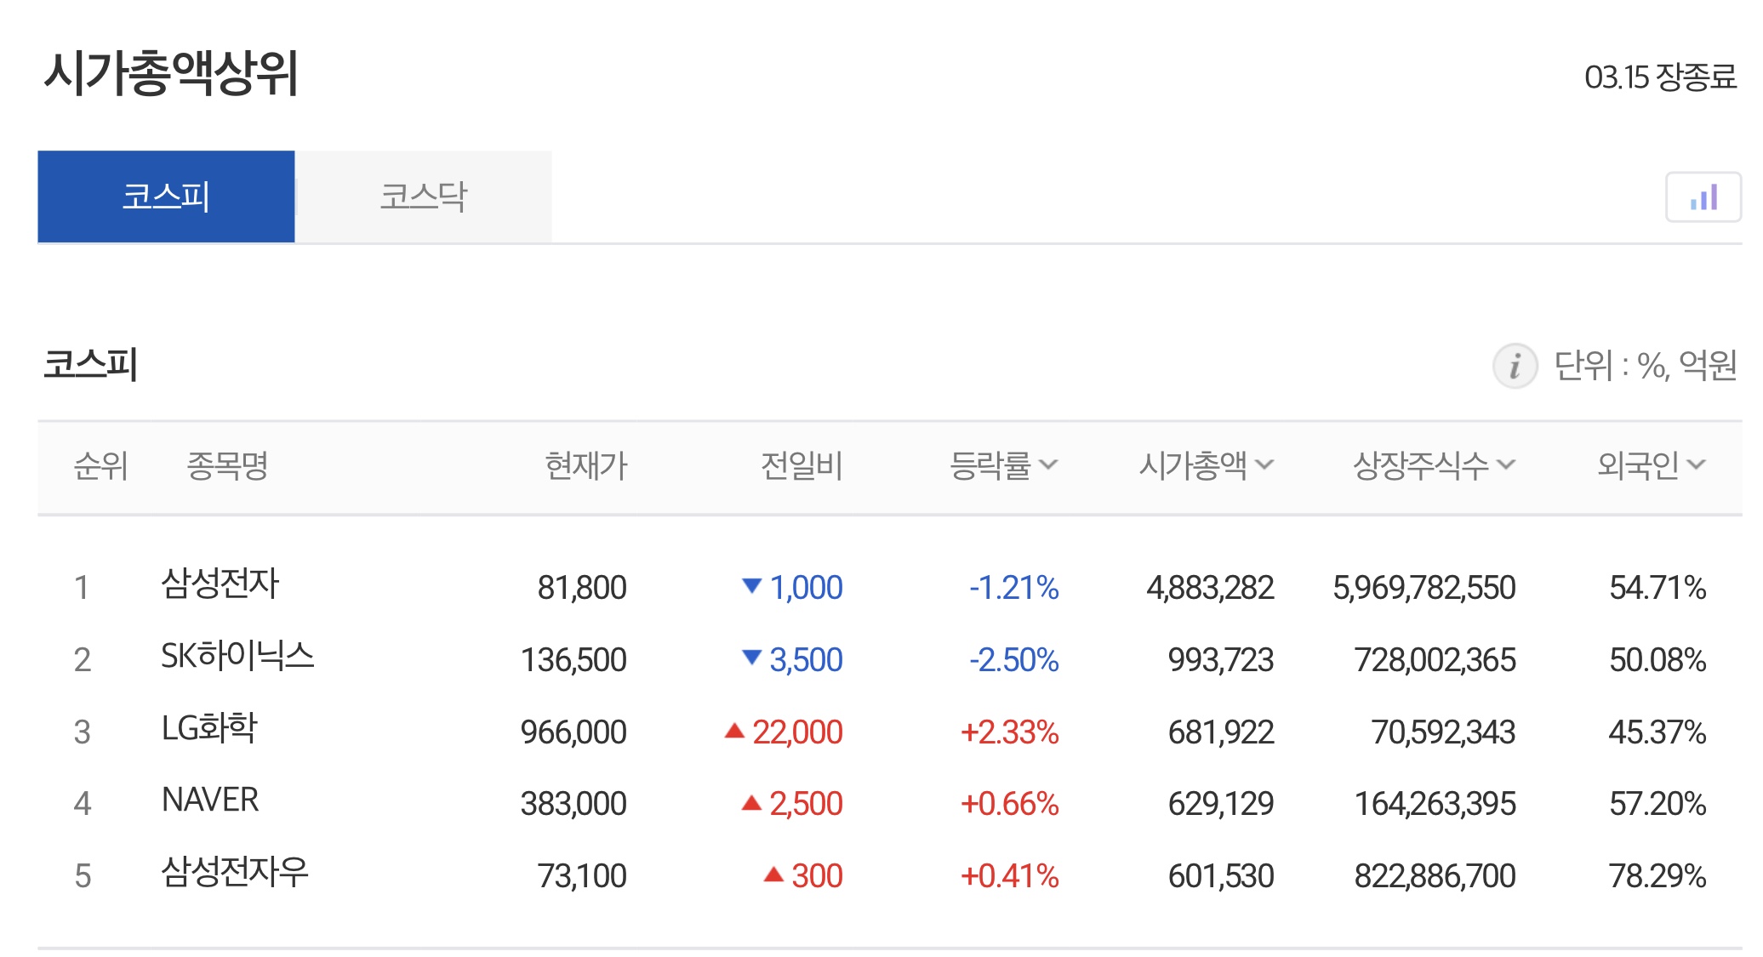Switch to the 코스닥 tab
This screenshot has width=1763, height=957.
click(423, 195)
